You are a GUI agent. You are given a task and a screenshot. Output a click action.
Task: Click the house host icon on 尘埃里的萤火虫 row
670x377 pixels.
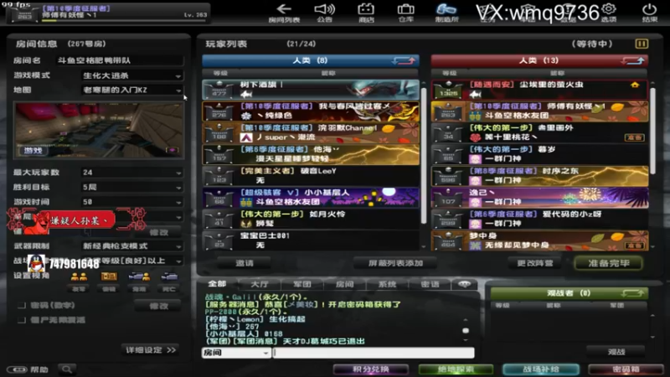point(635,85)
